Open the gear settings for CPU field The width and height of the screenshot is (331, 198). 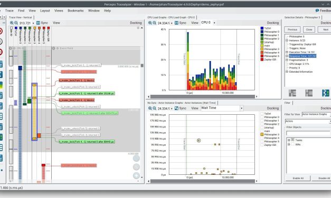coord(11,48)
